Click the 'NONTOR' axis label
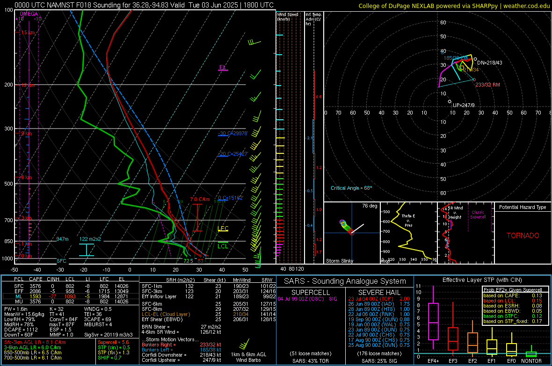552x366 pixels. [531, 361]
